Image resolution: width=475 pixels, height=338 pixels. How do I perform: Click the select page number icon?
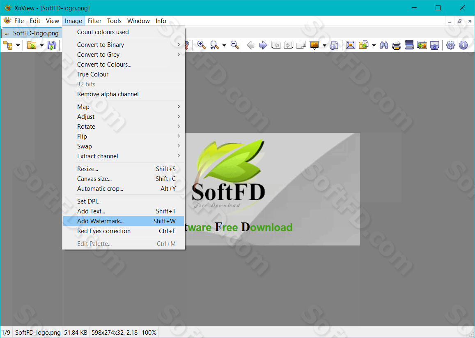[x=301, y=45]
